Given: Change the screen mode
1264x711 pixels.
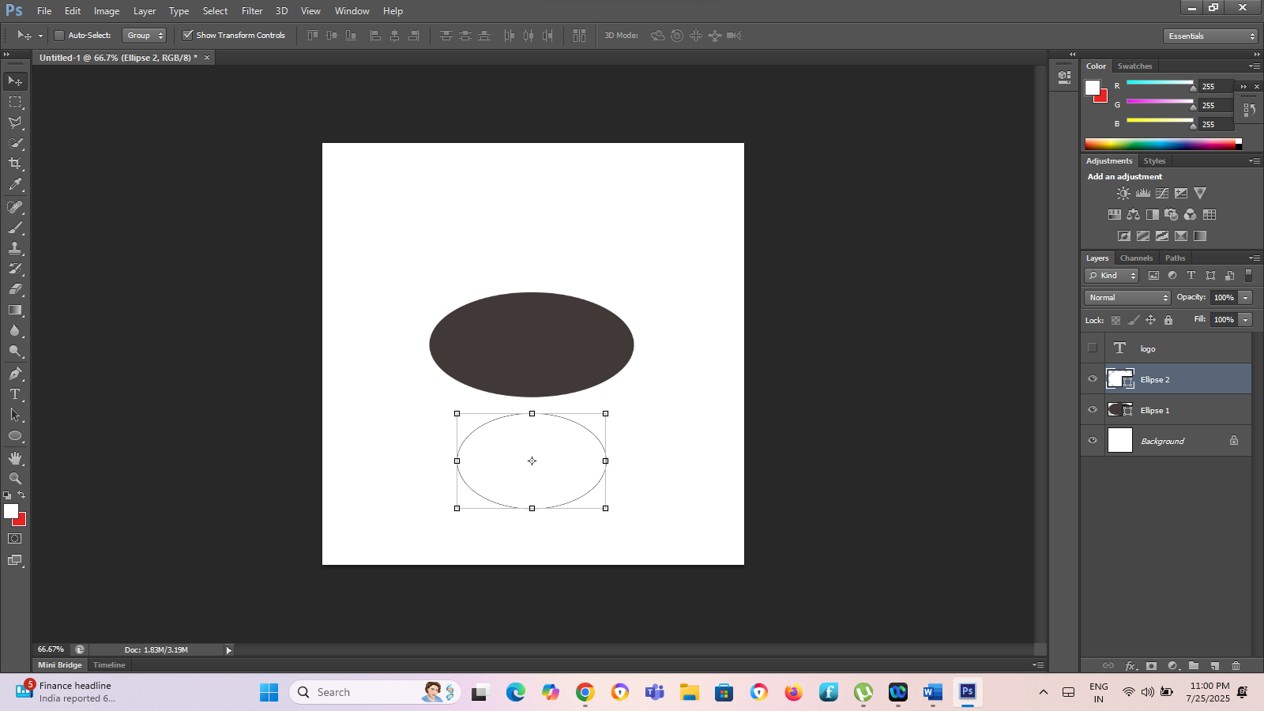Looking at the screenshot, I should (15, 560).
